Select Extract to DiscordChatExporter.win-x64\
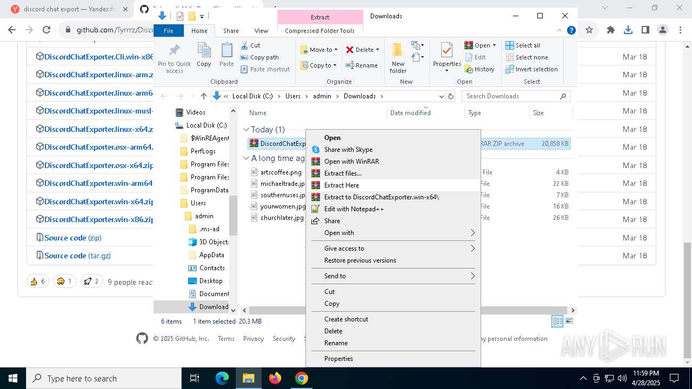 (393, 197)
